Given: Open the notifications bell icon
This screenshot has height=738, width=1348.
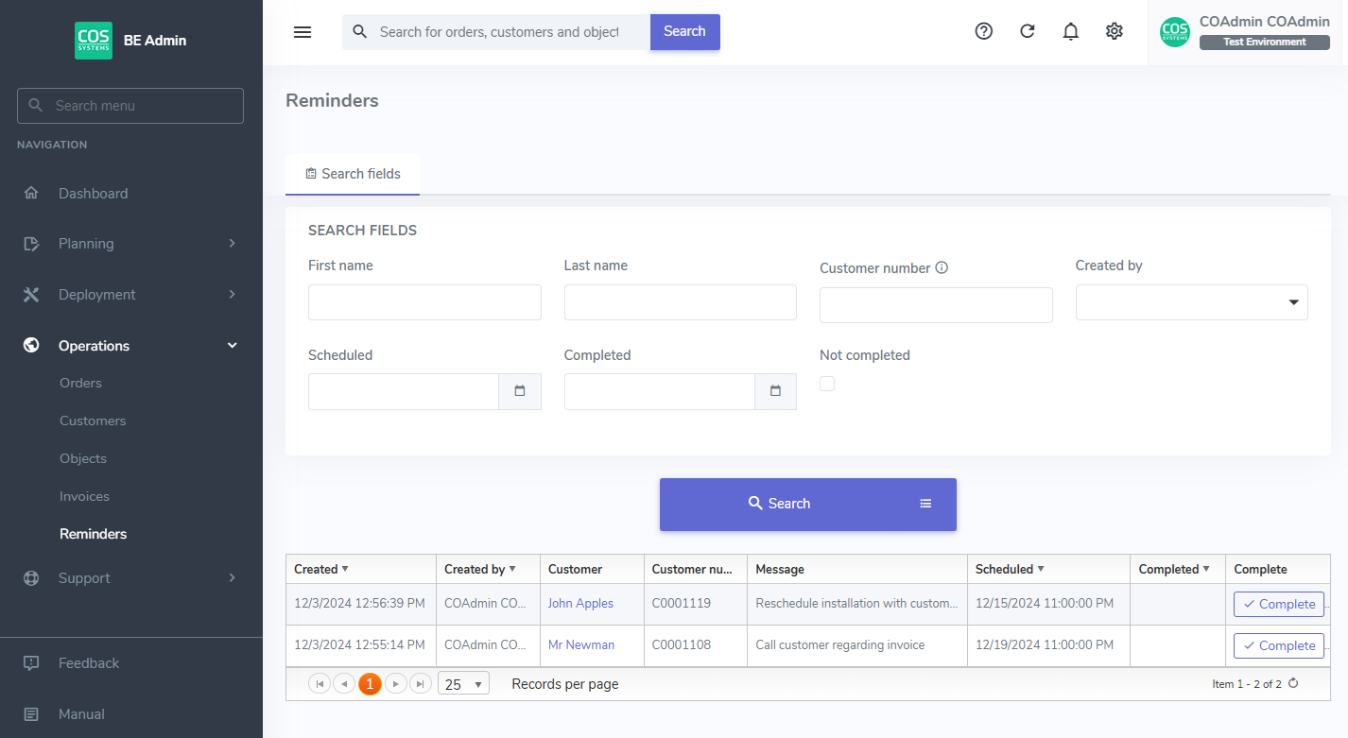Looking at the screenshot, I should tap(1071, 31).
